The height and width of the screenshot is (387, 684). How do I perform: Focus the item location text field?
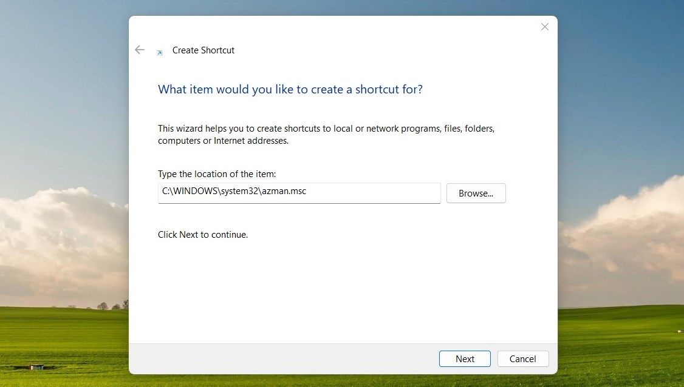click(x=299, y=193)
